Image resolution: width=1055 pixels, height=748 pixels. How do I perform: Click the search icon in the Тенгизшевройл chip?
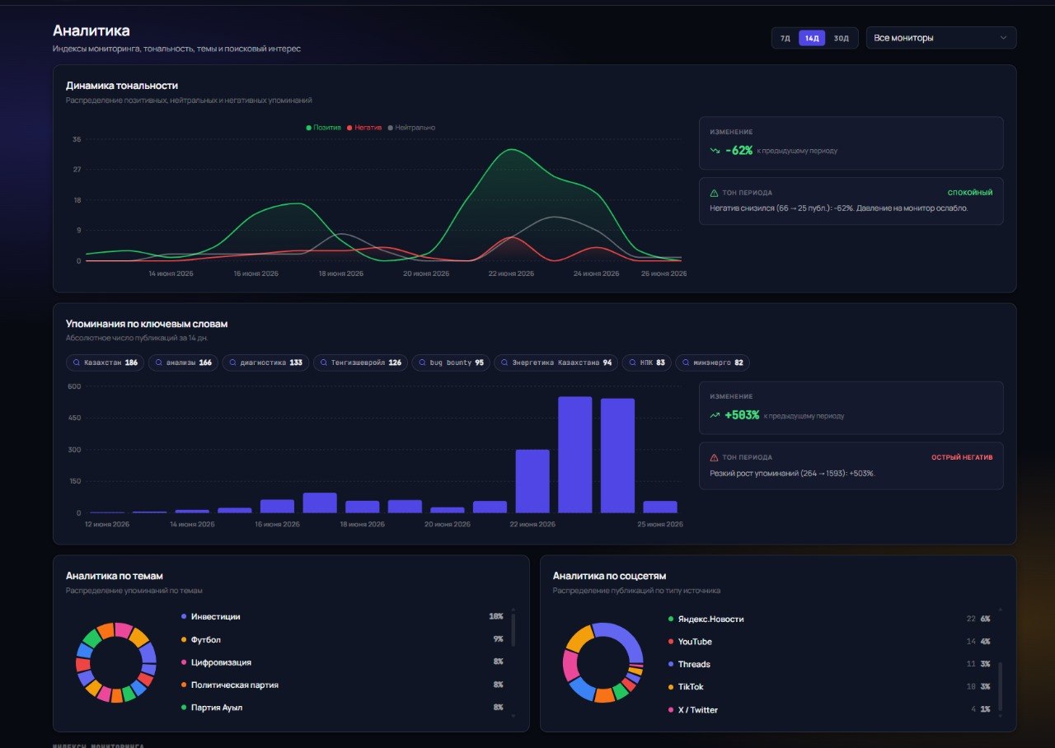pyautogui.click(x=324, y=362)
